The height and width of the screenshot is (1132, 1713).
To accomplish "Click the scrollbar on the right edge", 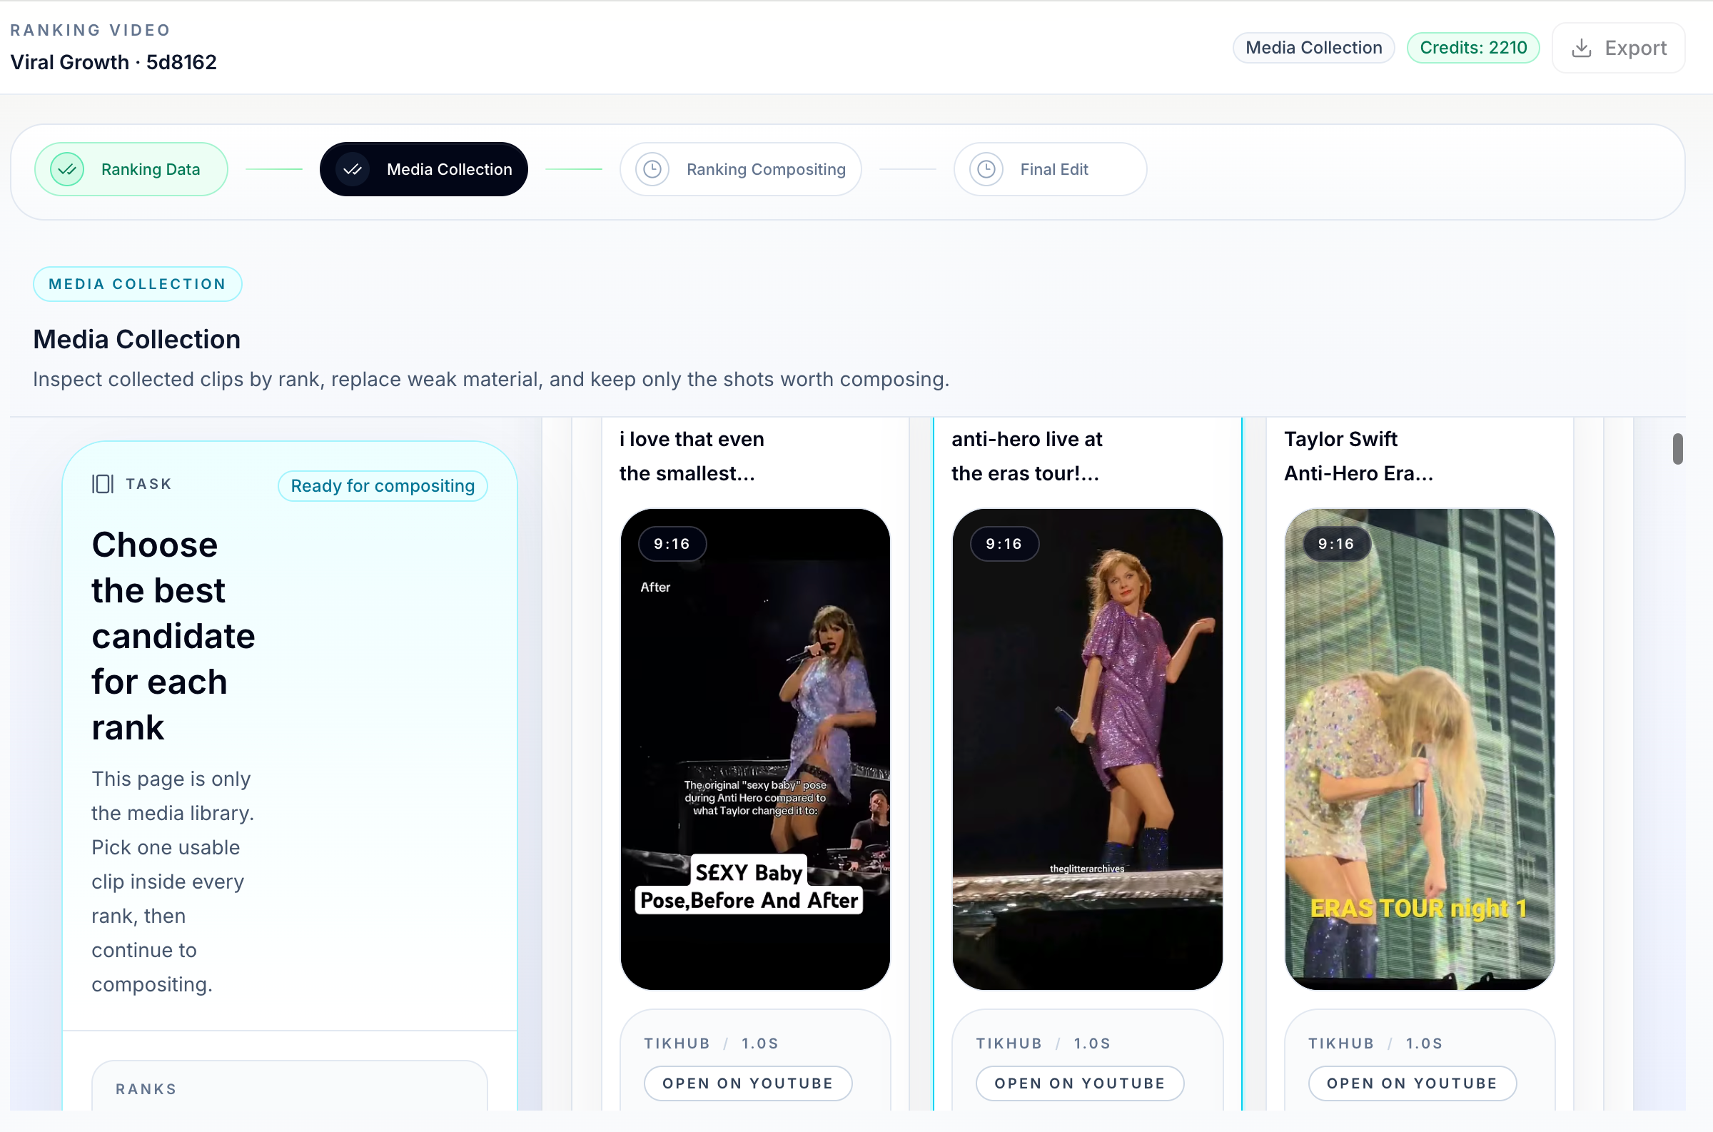I will click(x=1677, y=448).
